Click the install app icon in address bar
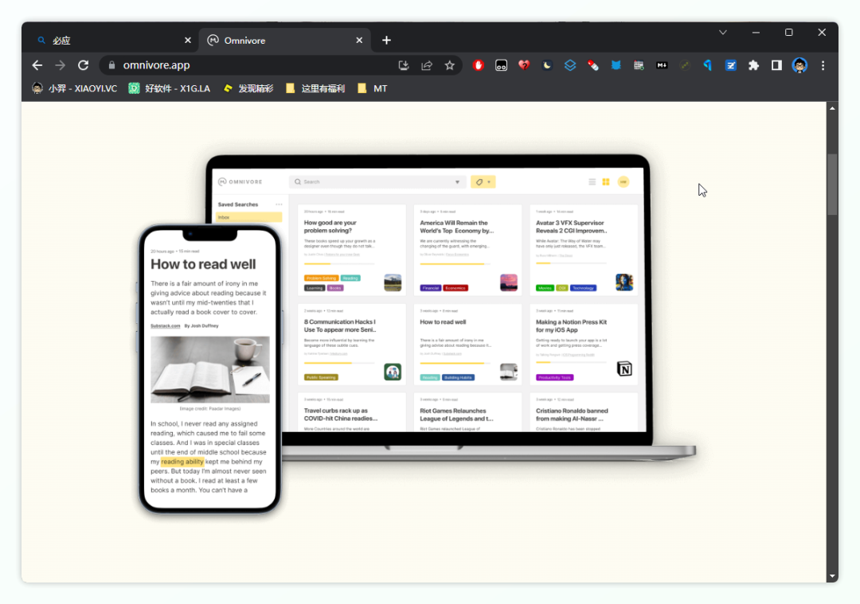860x604 pixels. tap(404, 65)
